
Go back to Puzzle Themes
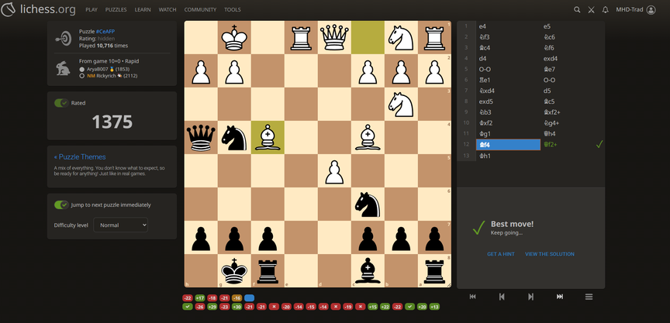(80, 156)
